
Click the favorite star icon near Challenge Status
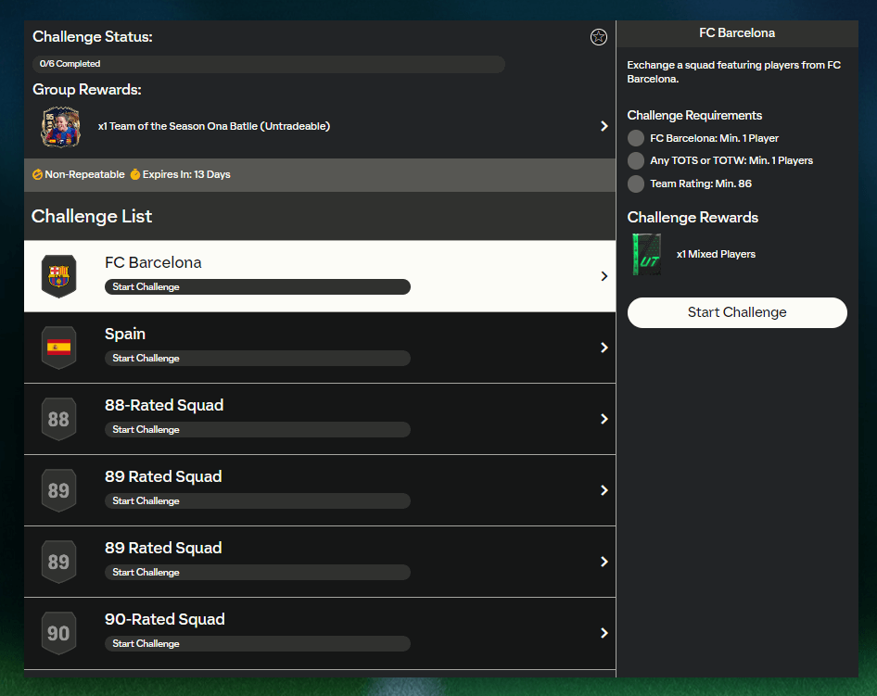click(599, 37)
